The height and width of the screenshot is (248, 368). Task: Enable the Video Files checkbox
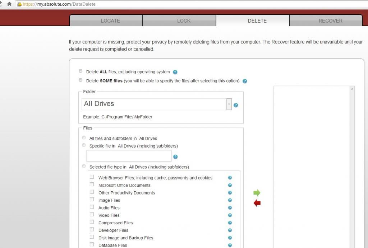[x=92, y=215]
